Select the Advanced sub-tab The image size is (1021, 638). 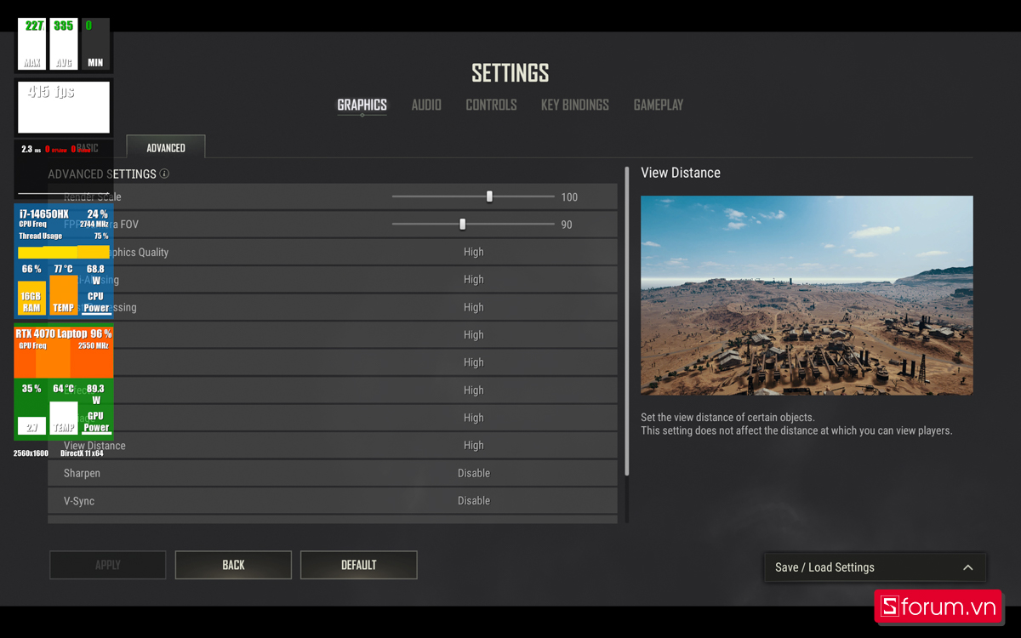[166, 147]
